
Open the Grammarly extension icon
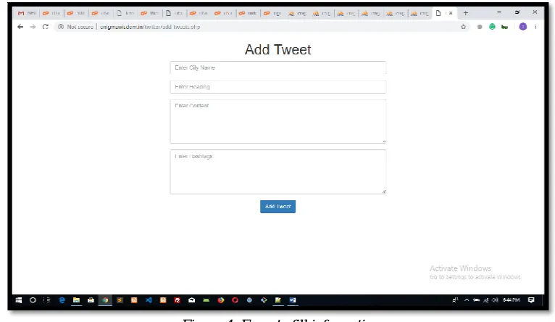point(492,27)
